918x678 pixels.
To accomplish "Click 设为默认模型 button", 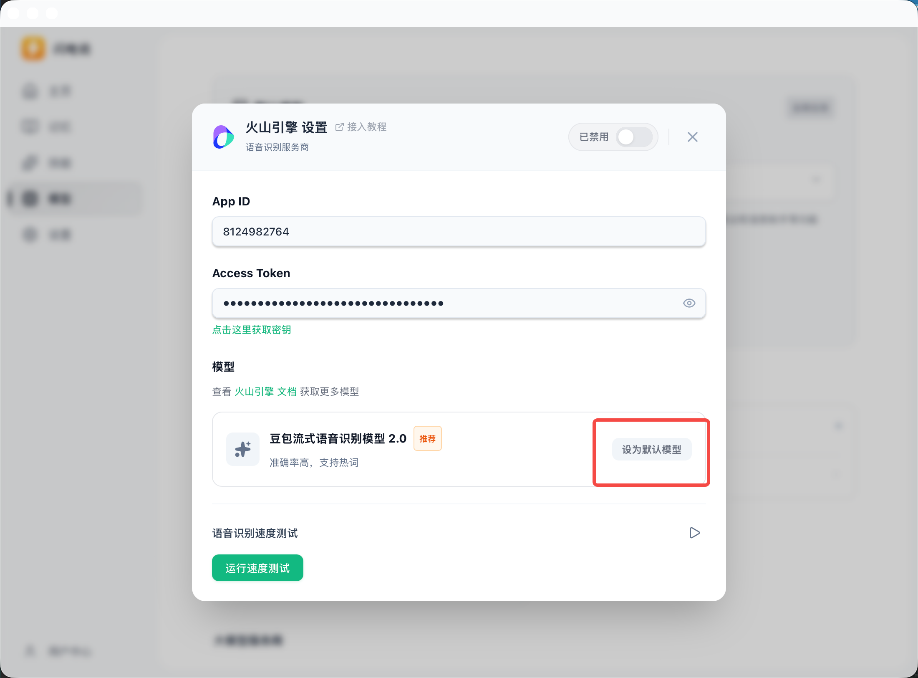I will [652, 450].
